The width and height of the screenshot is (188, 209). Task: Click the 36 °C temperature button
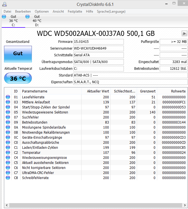coord(18,78)
